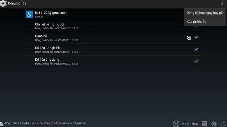The width and height of the screenshot is (227, 127).
Task: Tap the sync error icon on Danh bạ row
Action: (189, 38)
